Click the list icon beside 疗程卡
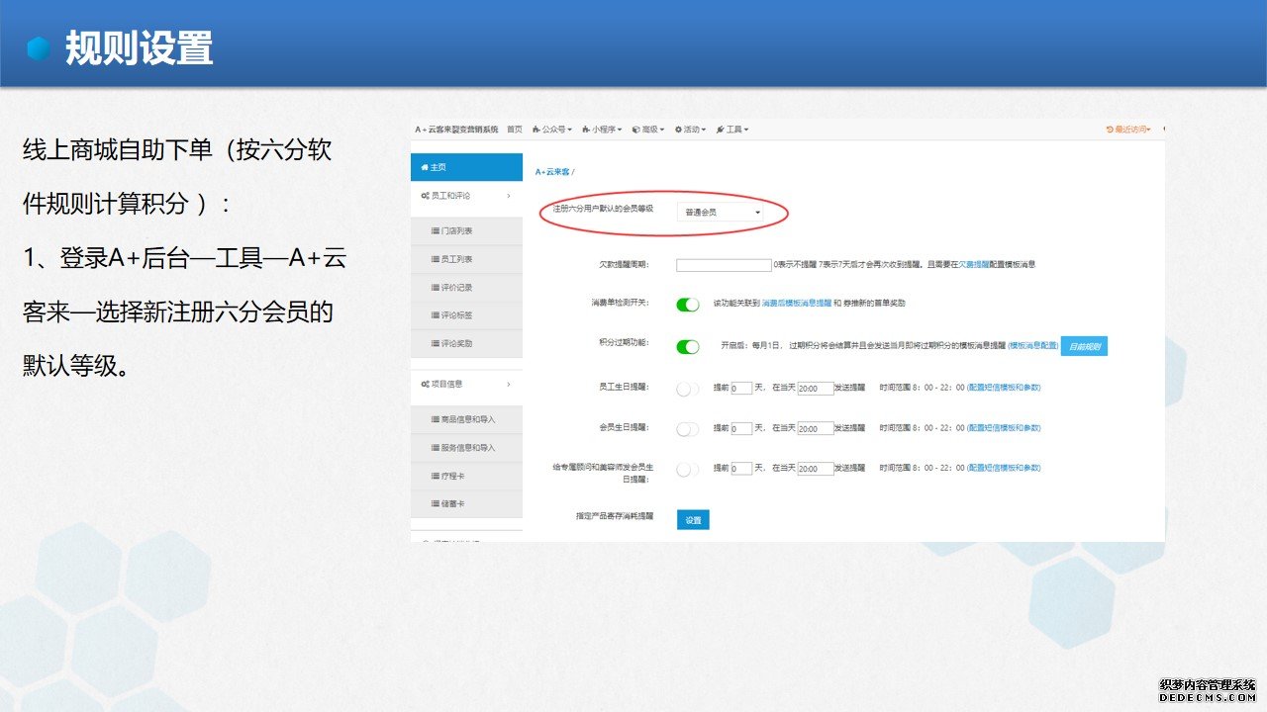Screen dimensions: 1267x712 [x=436, y=476]
